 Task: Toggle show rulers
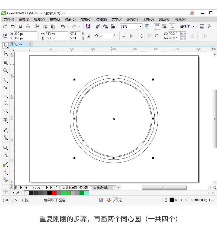point(157,26)
